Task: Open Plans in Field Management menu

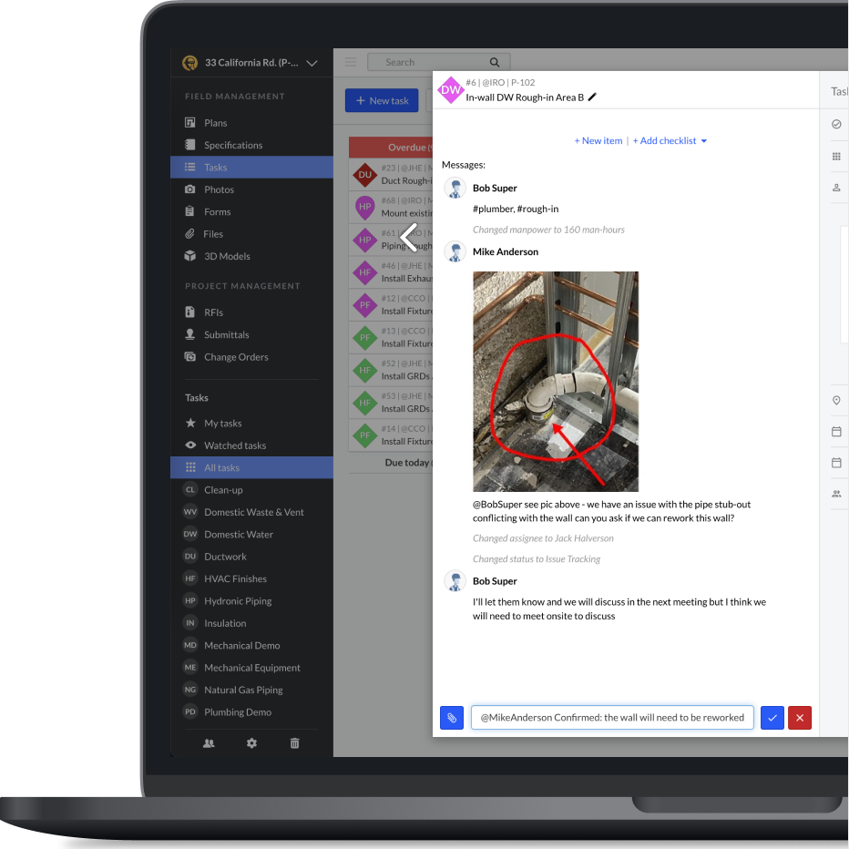Action: 215,123
